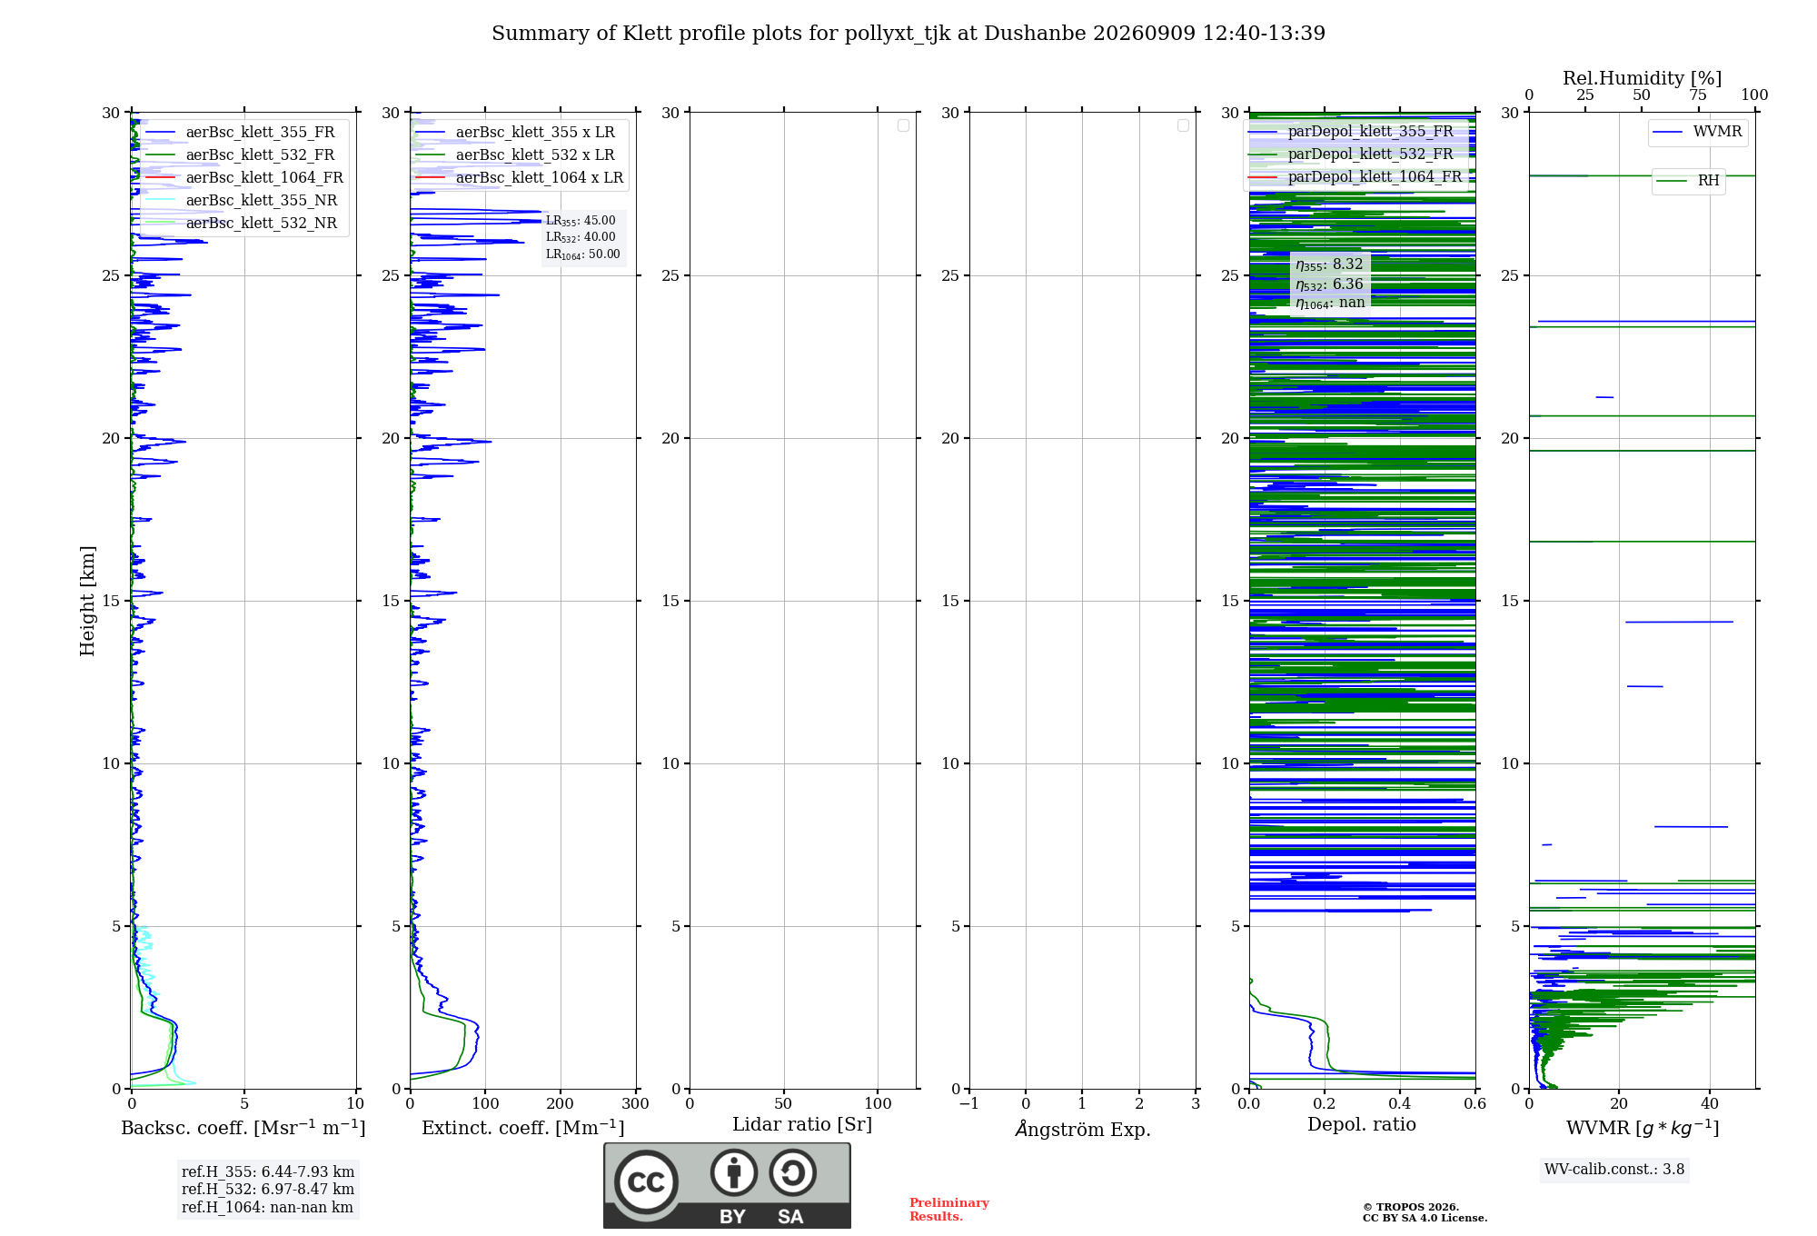Select legend entry parDepol_klett_532_FR
The height and width of the screenshot is (1236, 1817).
[x=1370, y=154]
